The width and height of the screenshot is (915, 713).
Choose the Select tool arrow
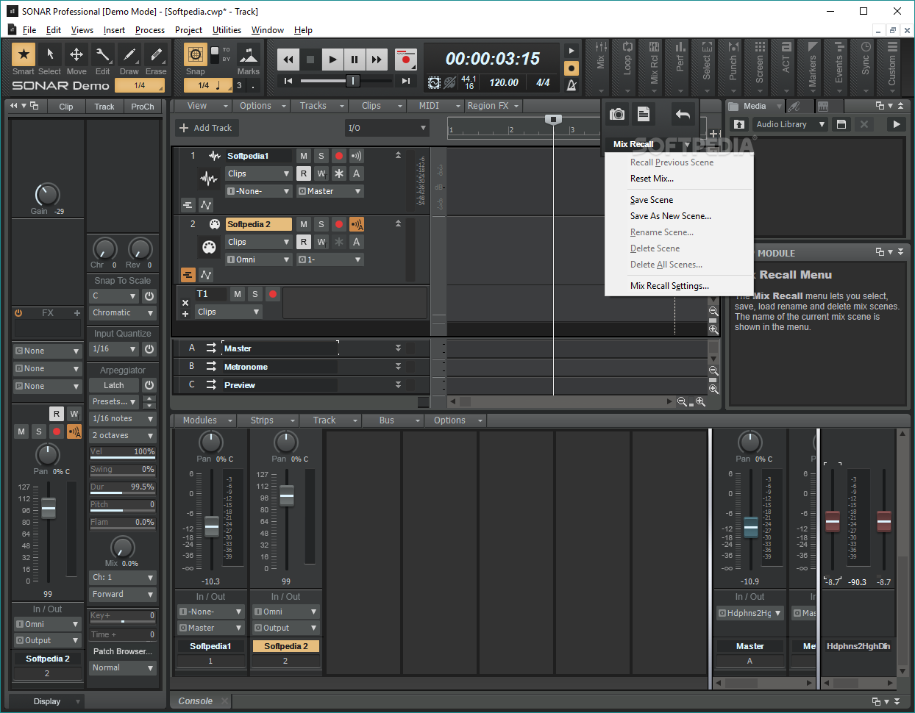[x=50, y=54]
